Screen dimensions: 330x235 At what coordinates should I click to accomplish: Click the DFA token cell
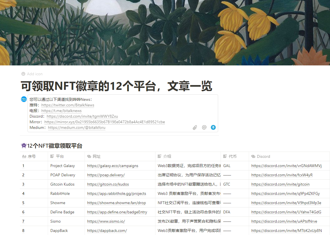(235, 212)
